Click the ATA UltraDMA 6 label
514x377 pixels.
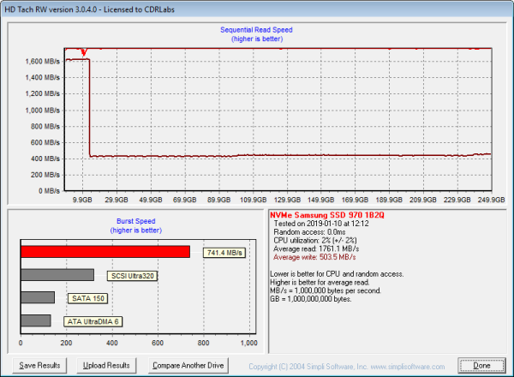click(x=93, y=321)
